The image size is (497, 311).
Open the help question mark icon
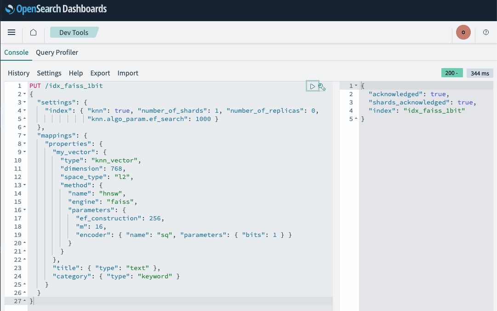[x=486, y=32]
